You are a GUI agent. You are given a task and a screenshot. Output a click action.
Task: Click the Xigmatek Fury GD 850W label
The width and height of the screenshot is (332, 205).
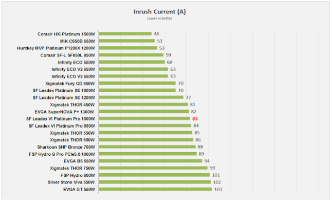(x=70, y=83)
